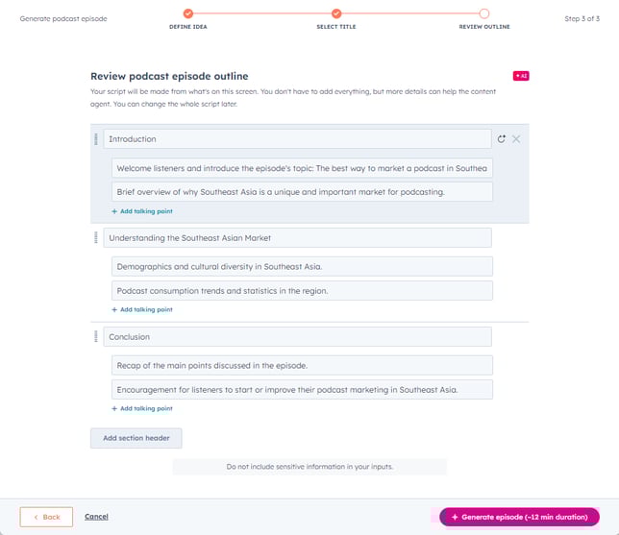The width and height of the screenshot is (619, 535).
Task: Click drag handle next to Understanding the Southeast Asian Market
Action: (x=96, y=237)
